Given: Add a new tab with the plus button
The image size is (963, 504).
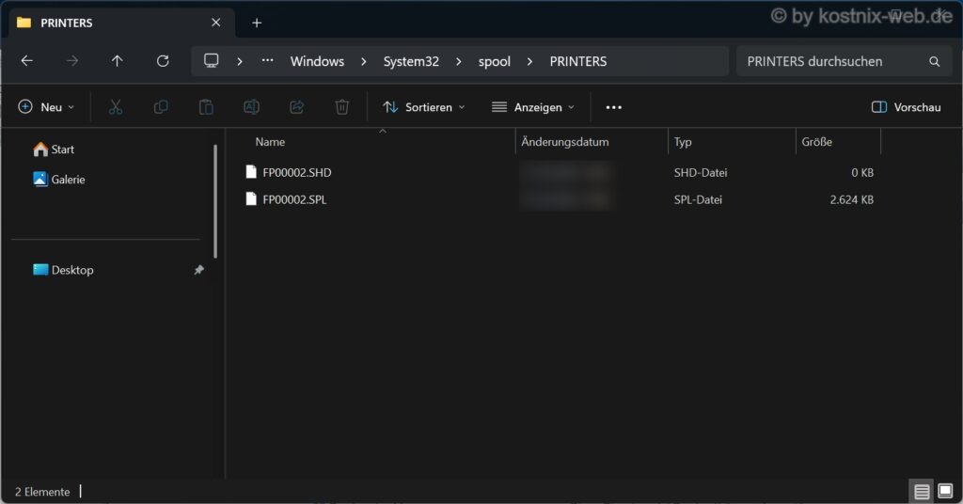Looking at the screenshot, I should tap(257, 23).
